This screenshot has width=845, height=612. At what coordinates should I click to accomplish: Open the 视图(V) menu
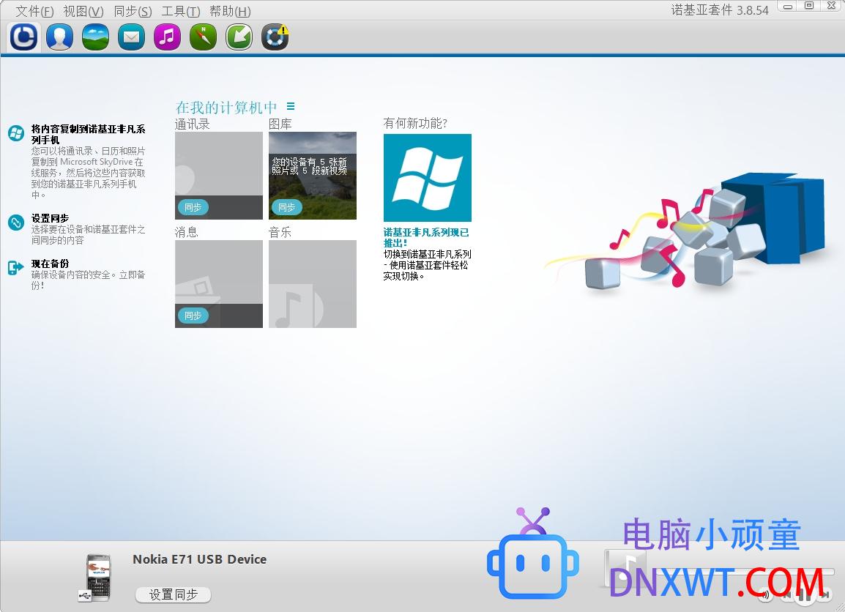pyautogui.click(x=83, y=11)
